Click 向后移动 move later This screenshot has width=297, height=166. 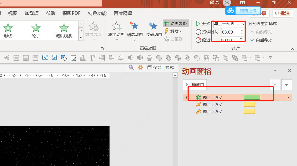[261, 40]
